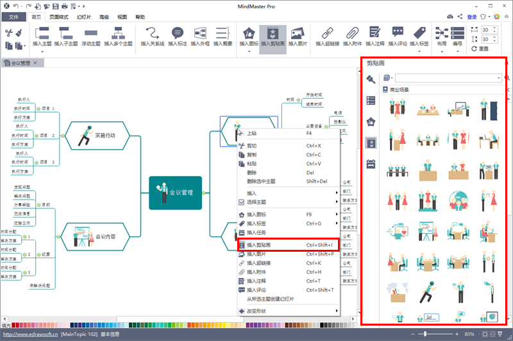
Task: Open the outline list tab in side panel
Action: pyautogui.click(x=371, y=100)
